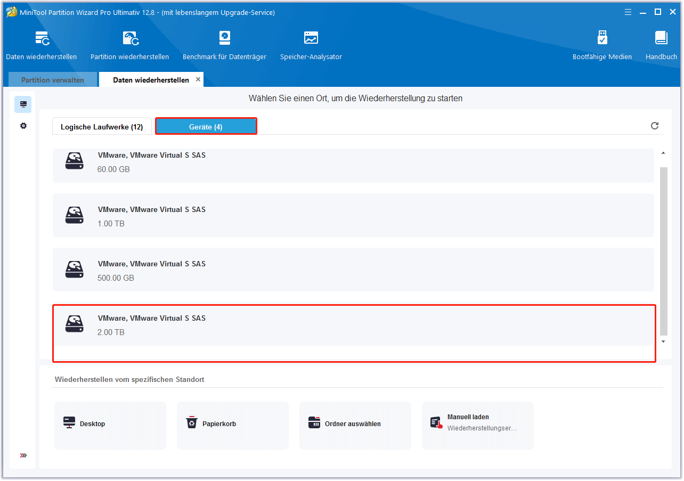Select the Geräte (4) tab
This screenshot has width=684, height=481.
[x=206, y=126]
